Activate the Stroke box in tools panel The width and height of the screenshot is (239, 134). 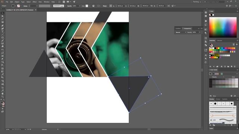click(x=3, y=104)
